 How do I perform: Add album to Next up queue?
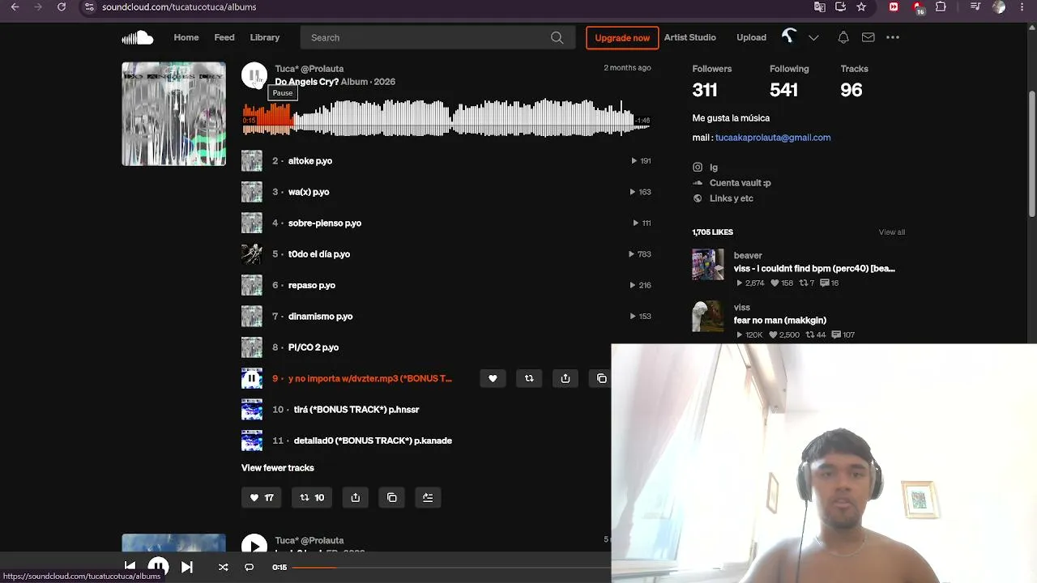tap(428, 497)
